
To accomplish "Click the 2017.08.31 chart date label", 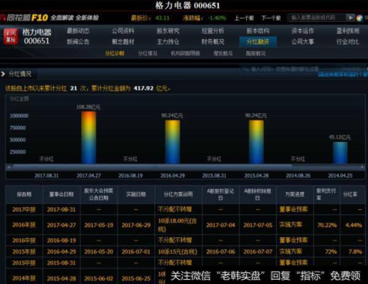I will (x=47, y=175).
